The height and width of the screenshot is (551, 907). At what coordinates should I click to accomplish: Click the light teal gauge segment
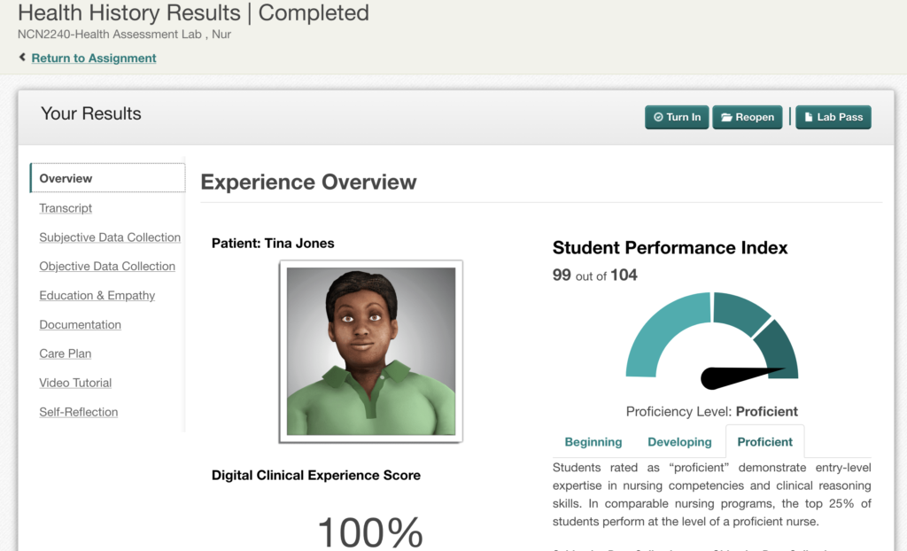[660, 332]
